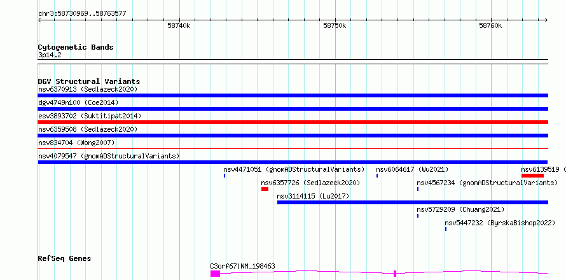Select the blue bar under dgv4749n100
The image size is (566, 280).
(293, 109)
